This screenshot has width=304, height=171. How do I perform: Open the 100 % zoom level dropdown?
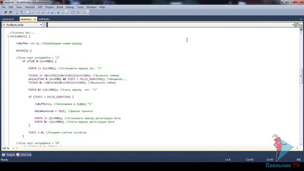(x=13, y=148)
